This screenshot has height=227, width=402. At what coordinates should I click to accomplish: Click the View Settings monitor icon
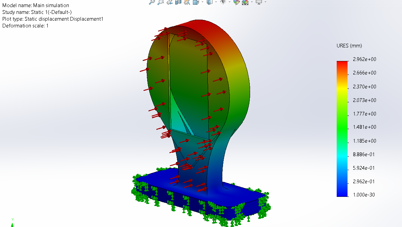pyautogui.click(x=259, y=2)
